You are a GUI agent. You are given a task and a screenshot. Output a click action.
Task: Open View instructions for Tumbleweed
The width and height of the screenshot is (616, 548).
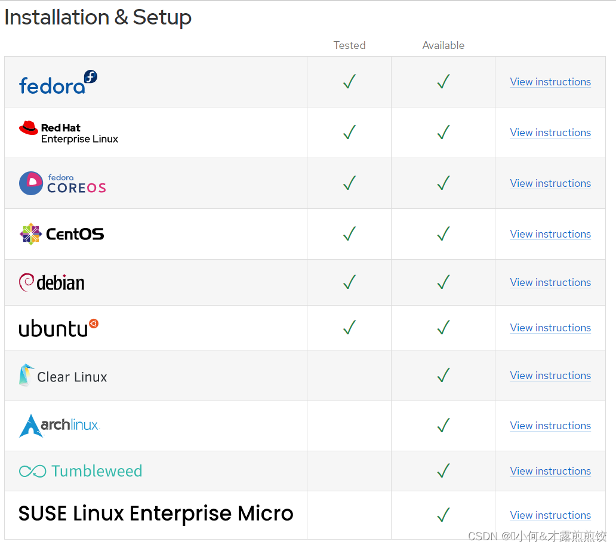550,471
